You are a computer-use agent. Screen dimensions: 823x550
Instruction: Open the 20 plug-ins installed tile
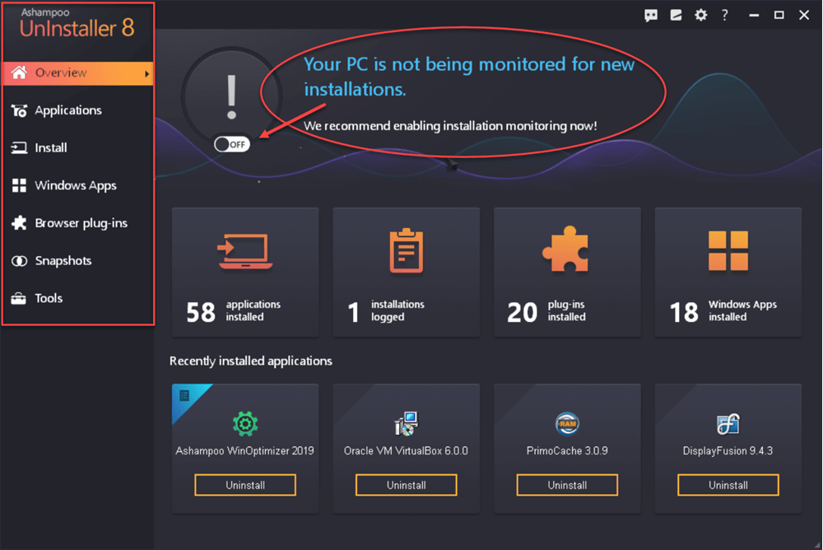[x=567, y=272]
